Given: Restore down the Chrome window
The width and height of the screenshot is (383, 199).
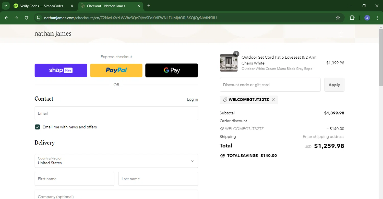Looking at the screenshot, I should pos(364,6).
